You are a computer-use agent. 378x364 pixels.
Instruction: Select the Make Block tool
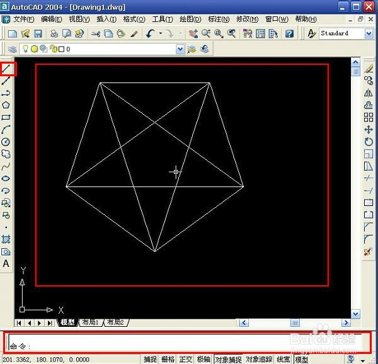(x=6, y=215)
